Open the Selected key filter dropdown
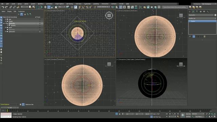This screenshot has height=122, width=217. tap(198, 114)
